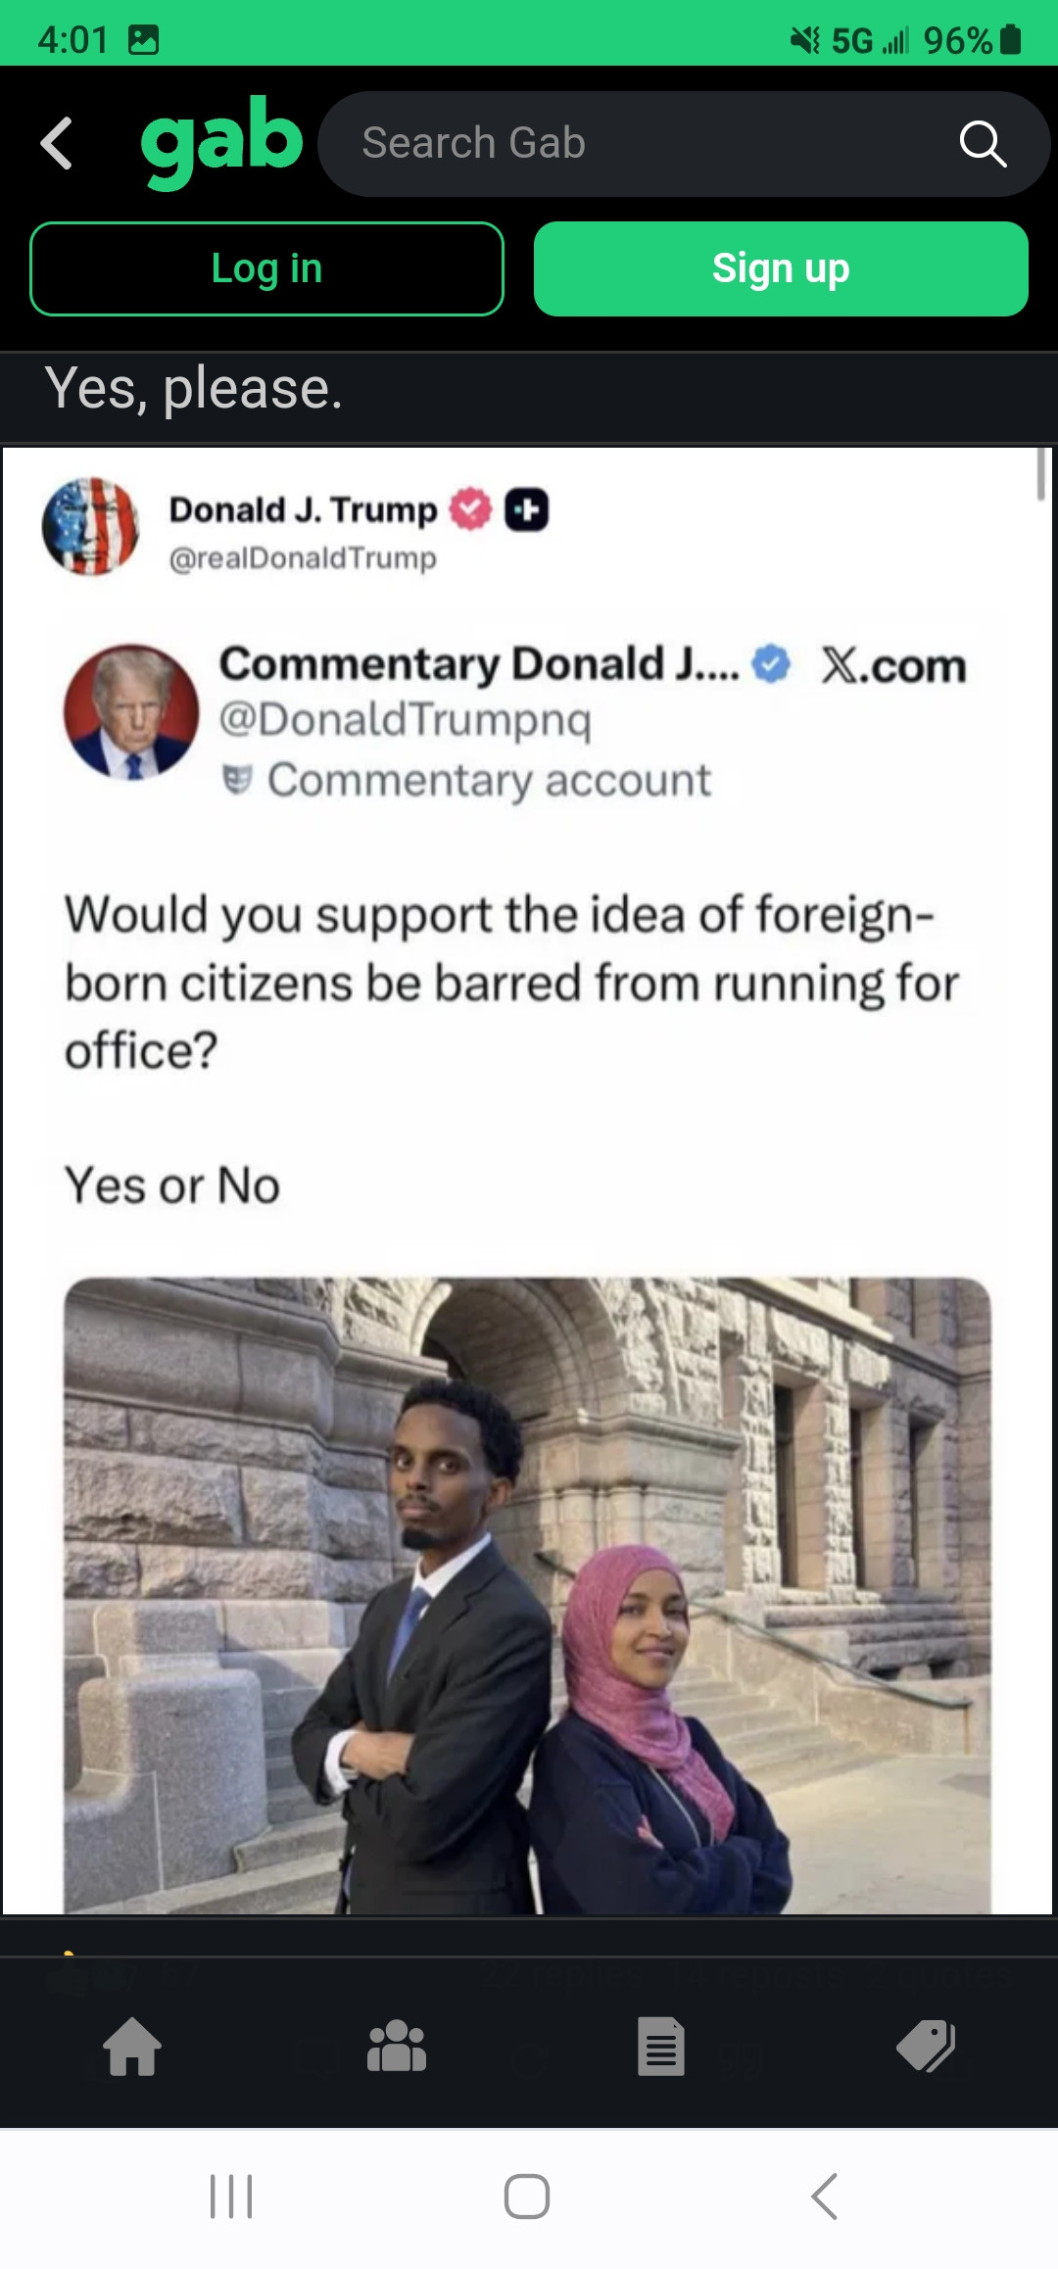Tap the Android home button
Screen dimensions: 1058x2269
click(527, 2197)
